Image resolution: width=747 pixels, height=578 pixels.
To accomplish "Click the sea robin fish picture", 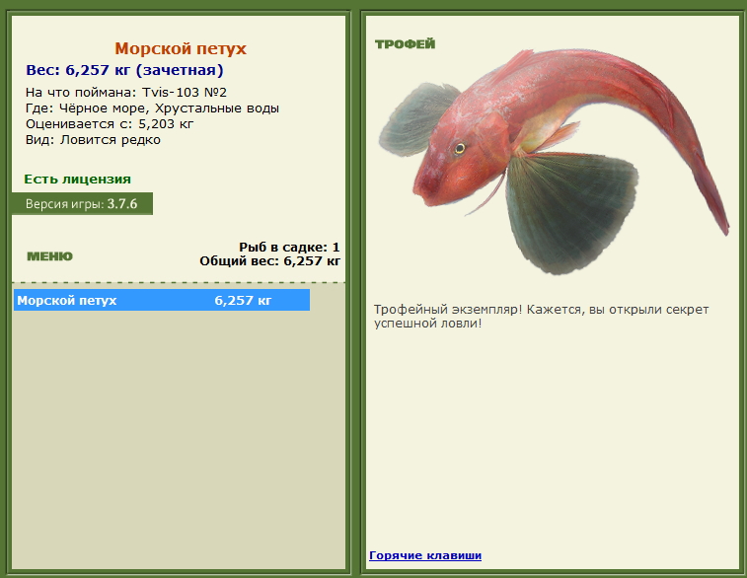I will 554,162.
